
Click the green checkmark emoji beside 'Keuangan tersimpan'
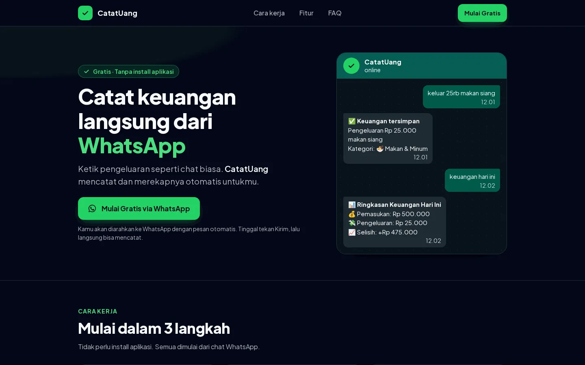click(352, 121)
